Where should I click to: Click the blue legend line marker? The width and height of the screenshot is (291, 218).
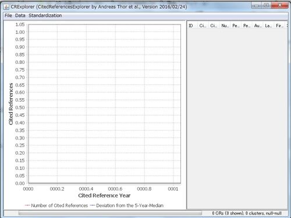tap(93, 205)
